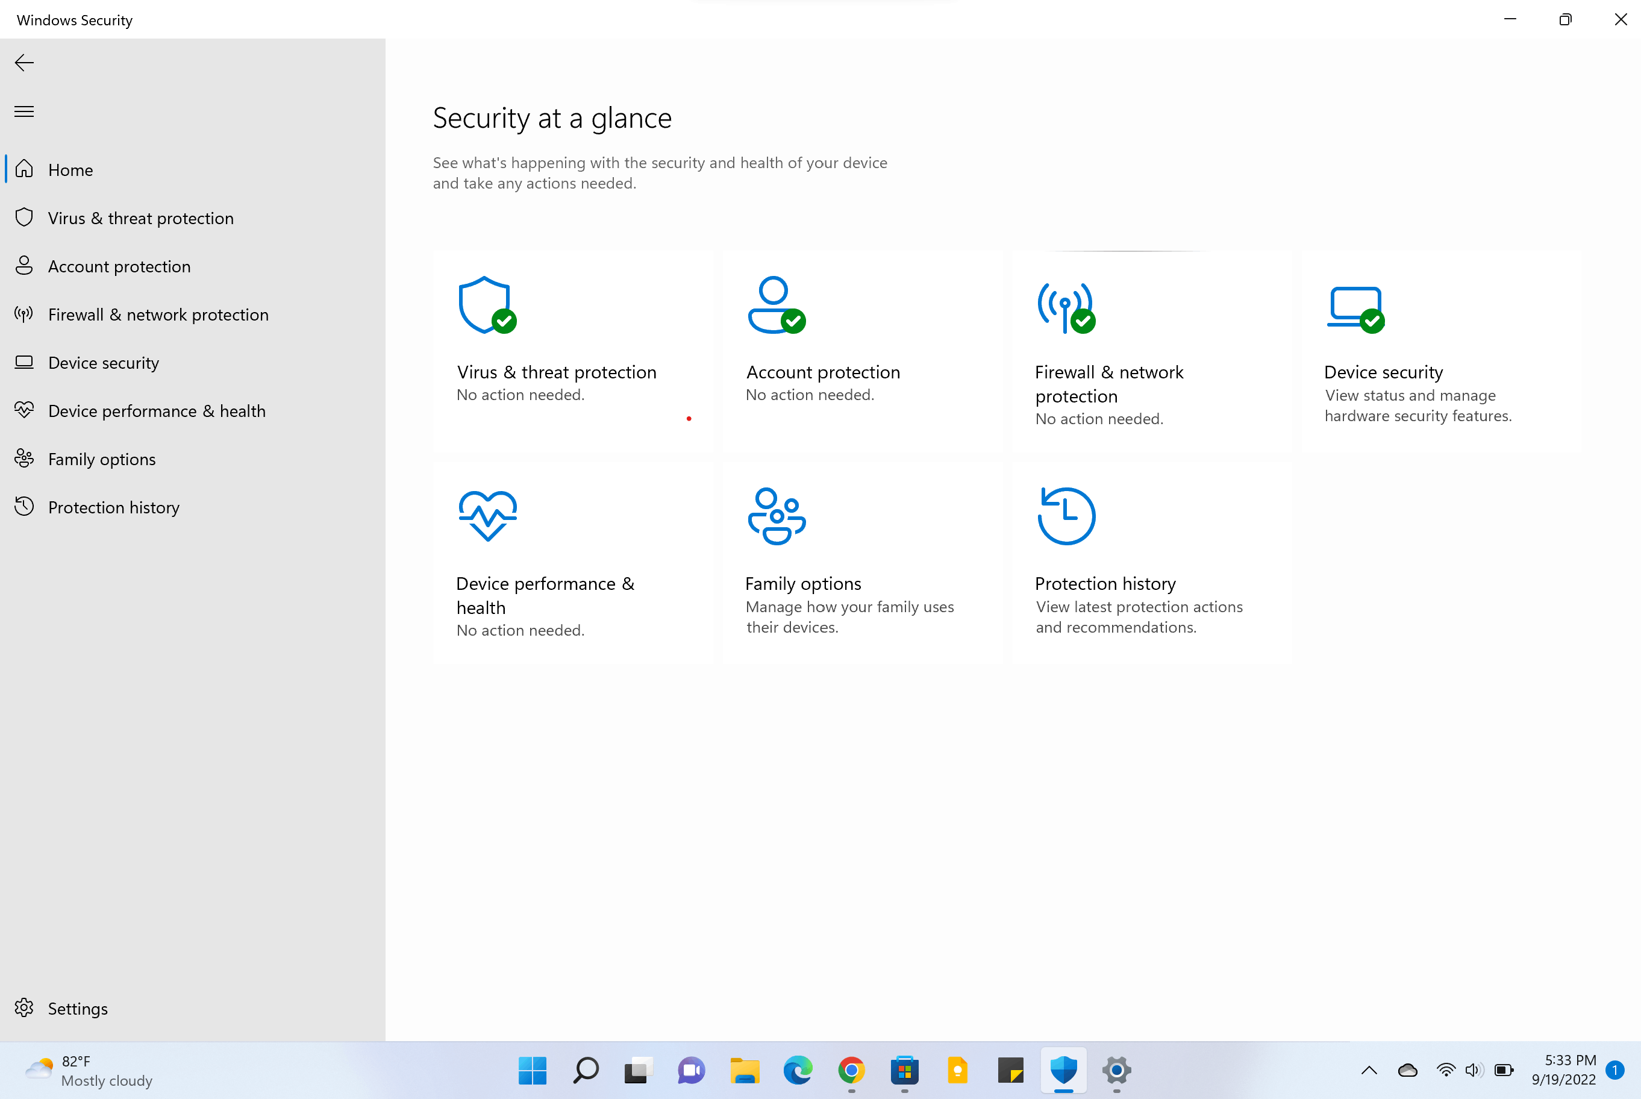Open Protection history from the sidebar
The image size is (1641, 1099).
coord(193,507)
